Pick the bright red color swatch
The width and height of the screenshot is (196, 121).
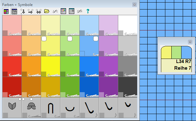12,67
